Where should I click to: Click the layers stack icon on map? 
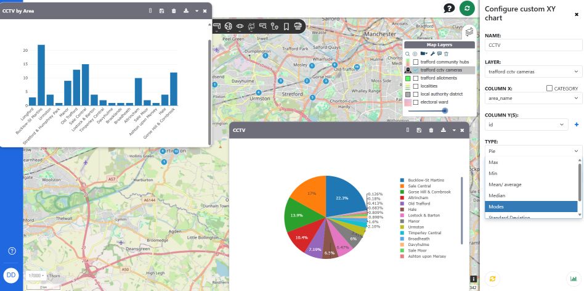tap(469, 31)
